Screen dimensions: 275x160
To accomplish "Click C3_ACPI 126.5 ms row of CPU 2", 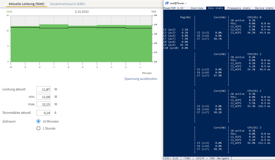I will click(251, 106).
